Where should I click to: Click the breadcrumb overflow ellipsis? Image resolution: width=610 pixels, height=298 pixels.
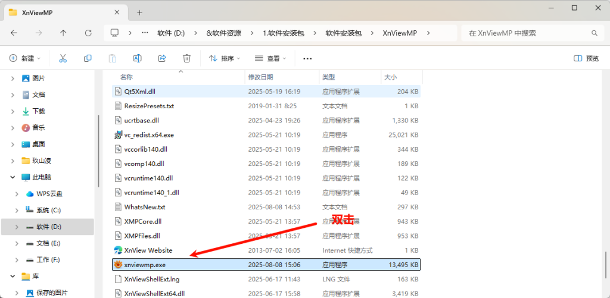145,33
